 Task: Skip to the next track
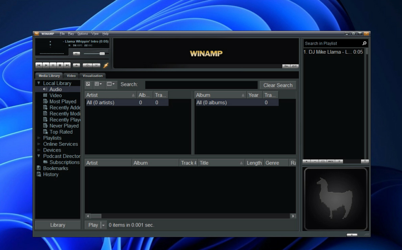click(x=68, y=65)
